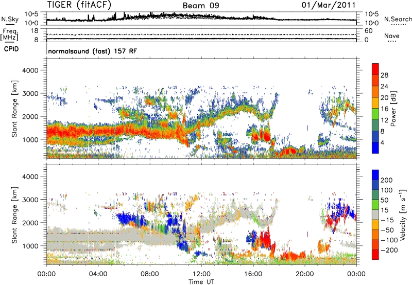The image size is (412, 285).
Task: Click the Time UT axis label
Action: coord(201,282)
